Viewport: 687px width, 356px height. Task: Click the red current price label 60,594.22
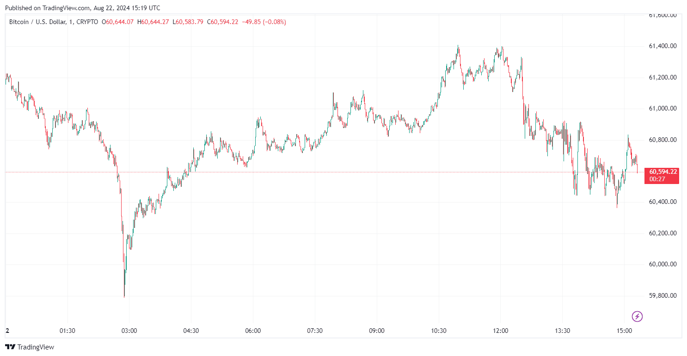click(663, 172)
